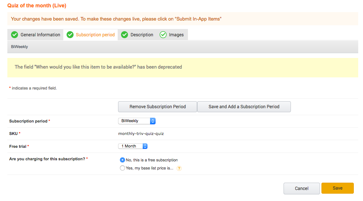Open the help question mark for base list price

click(x=179, y=168)
